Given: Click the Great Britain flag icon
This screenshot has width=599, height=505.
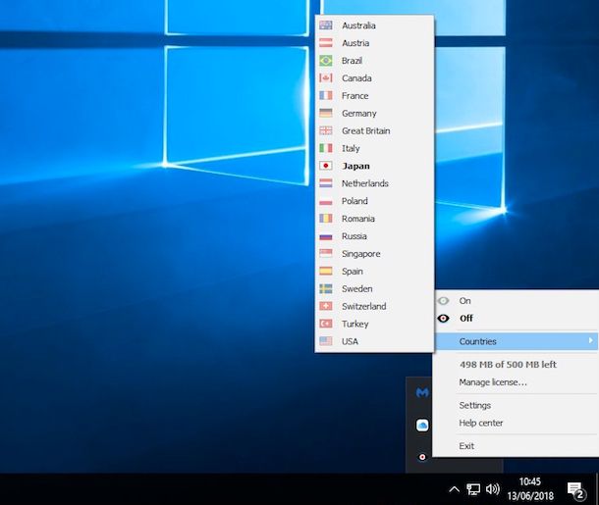Looking at the screenshot, I should coord(326,130).
